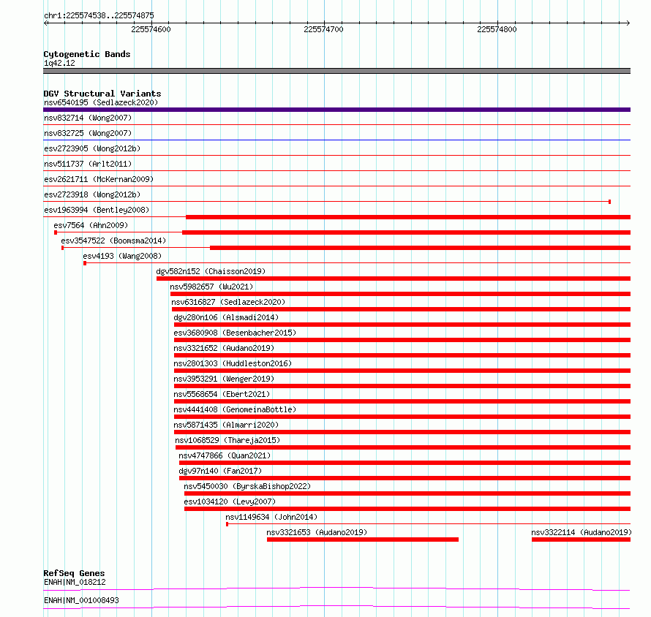Click dgv582n152 (Chaisson2019) label
This screenshot has width=651, height=617.
211,271
